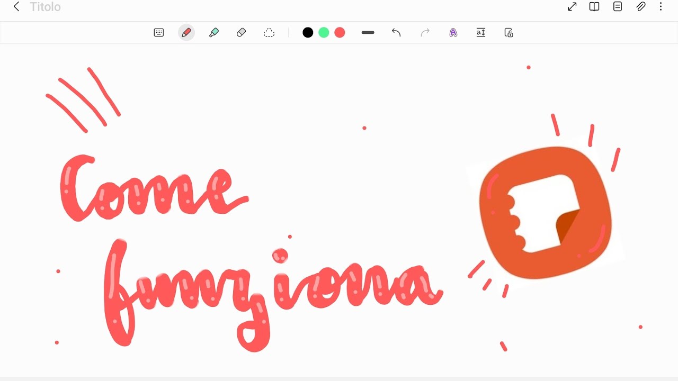Open text size alignment tool

pos(481,33)
